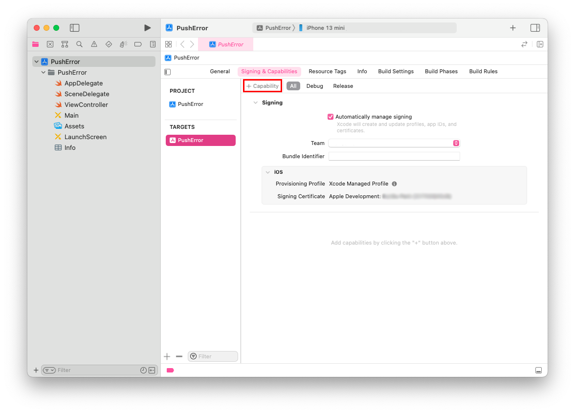Go forward with the right chevron

click(192, 44)
